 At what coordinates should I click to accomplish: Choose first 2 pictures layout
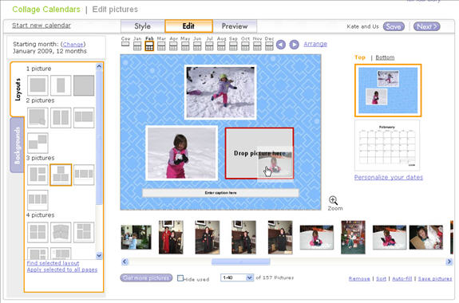coord(38,117)
